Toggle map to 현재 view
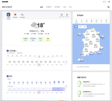112x101 pixels. point(76,27)
